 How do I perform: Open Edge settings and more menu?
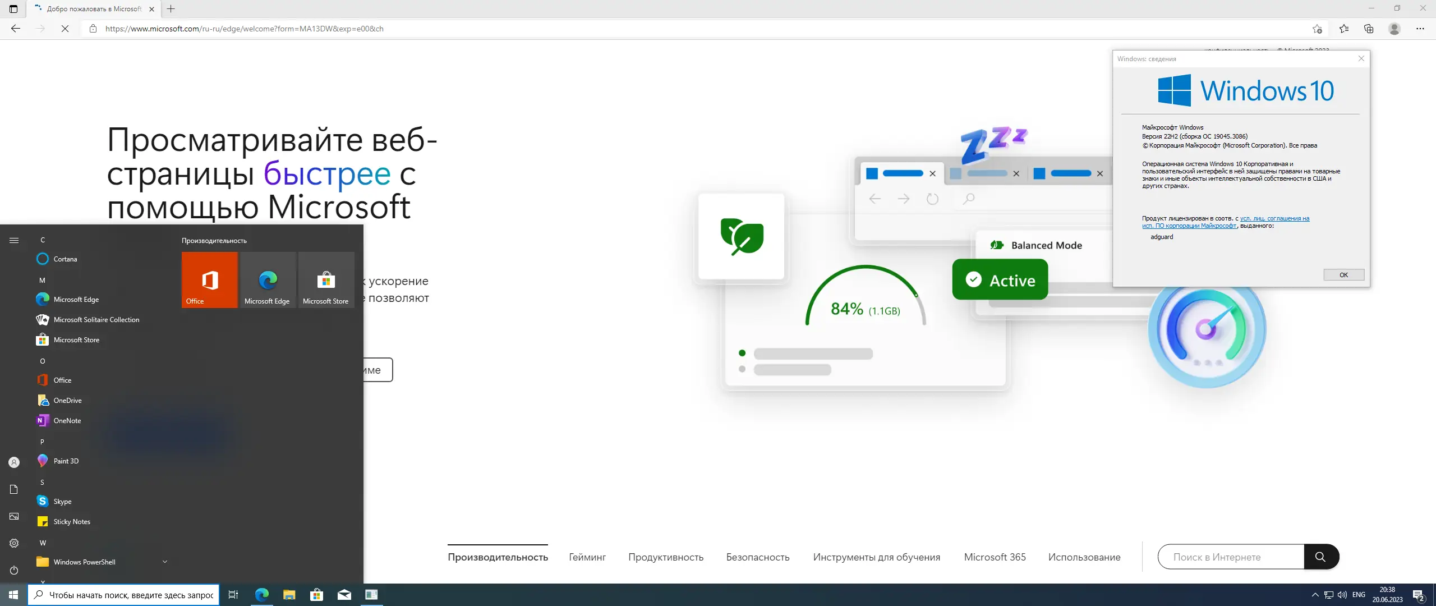pyautogui.click(x=1420, y=29)
